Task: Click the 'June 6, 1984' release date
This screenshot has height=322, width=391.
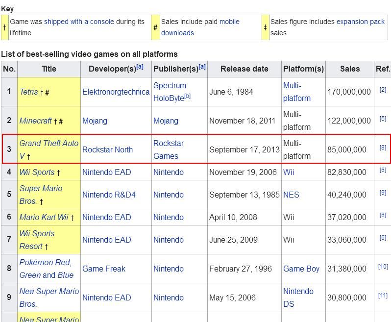Action: pos(231,92)
